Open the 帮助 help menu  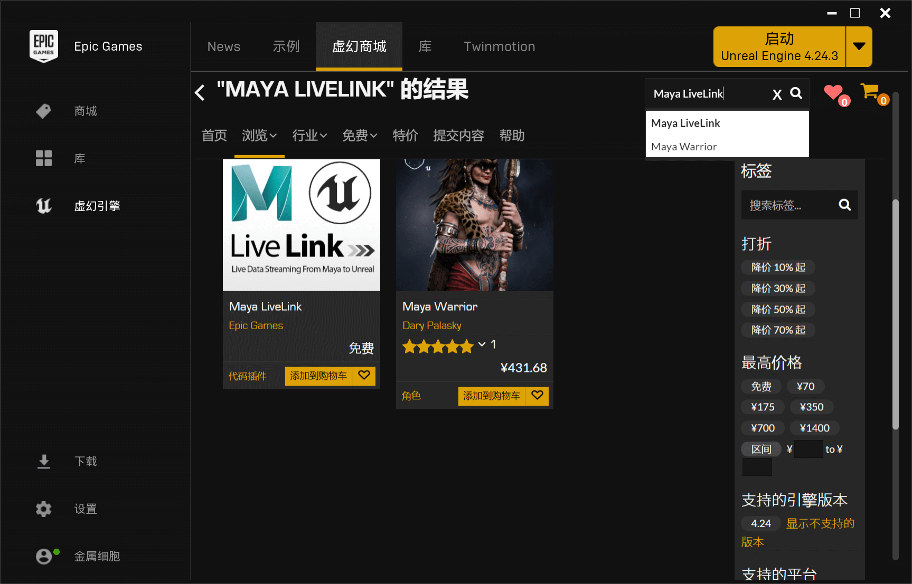[512, 136]
